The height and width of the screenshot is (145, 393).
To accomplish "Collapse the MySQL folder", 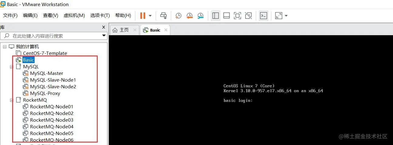I will pyautogui.click(x=12, y=67).
